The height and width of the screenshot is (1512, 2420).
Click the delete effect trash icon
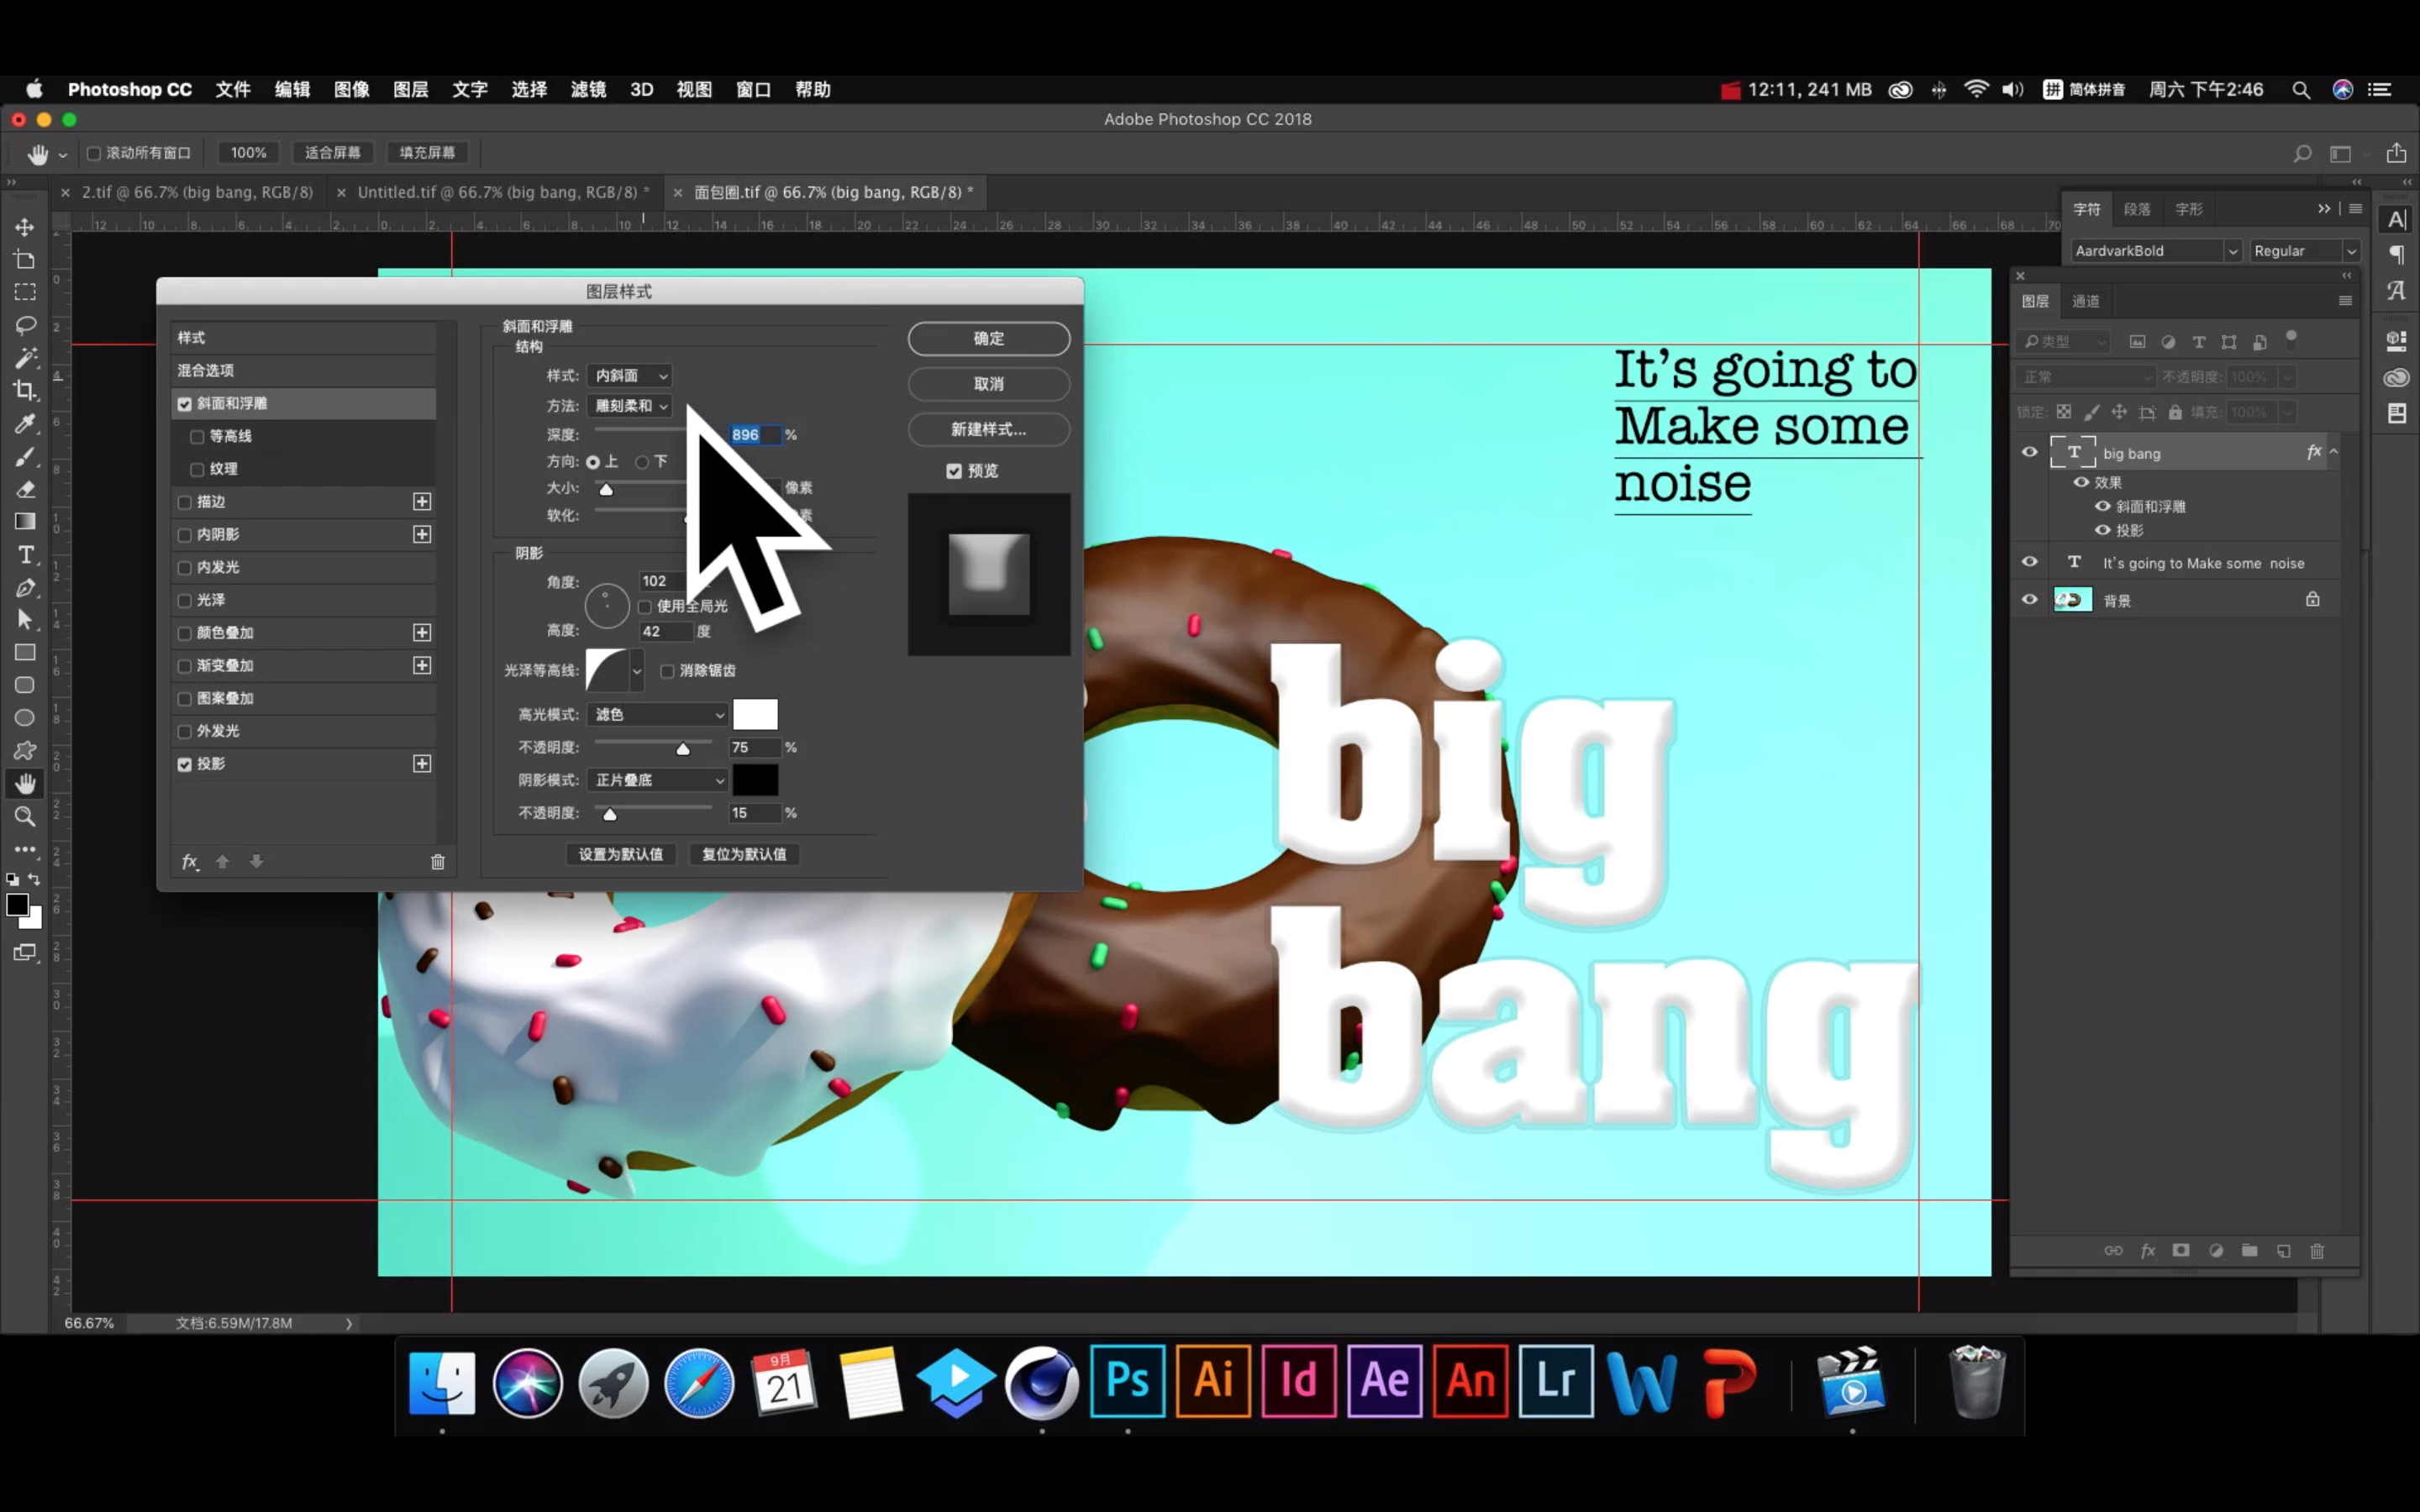coord(437,861)
